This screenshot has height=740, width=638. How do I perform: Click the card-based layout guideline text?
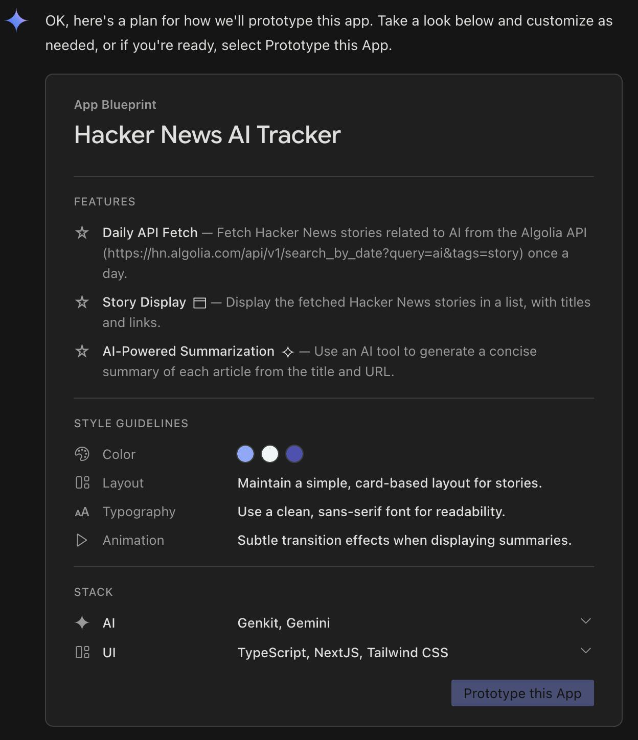pos(390,483)
